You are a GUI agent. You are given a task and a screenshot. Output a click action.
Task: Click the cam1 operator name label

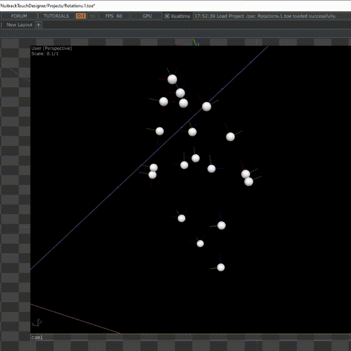(37, 337)
